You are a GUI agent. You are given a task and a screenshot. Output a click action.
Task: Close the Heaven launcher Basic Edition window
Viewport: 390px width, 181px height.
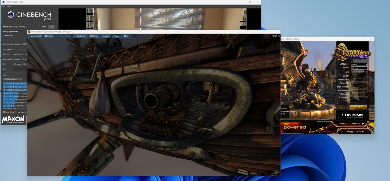371,39
